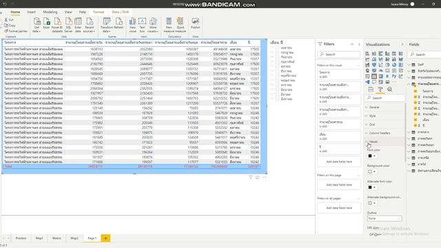The image size is (441, 248).
Task: Click Refresh in the Queries group
Action: point(119,23)
